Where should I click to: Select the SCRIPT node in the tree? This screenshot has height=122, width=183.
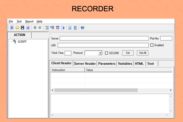point(22,42)
